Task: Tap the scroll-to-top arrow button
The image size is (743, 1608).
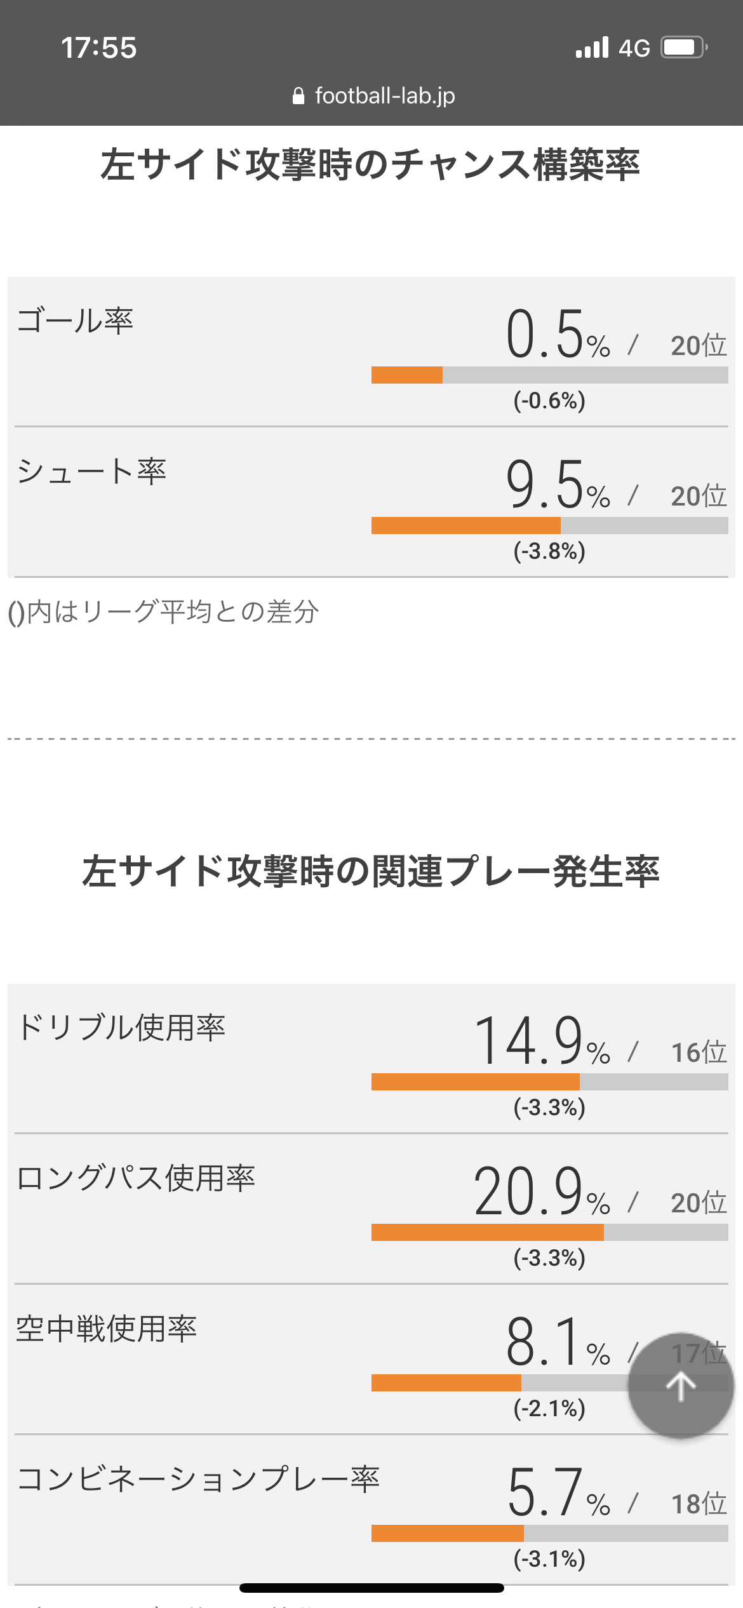Action: (x=681, y=1385)
